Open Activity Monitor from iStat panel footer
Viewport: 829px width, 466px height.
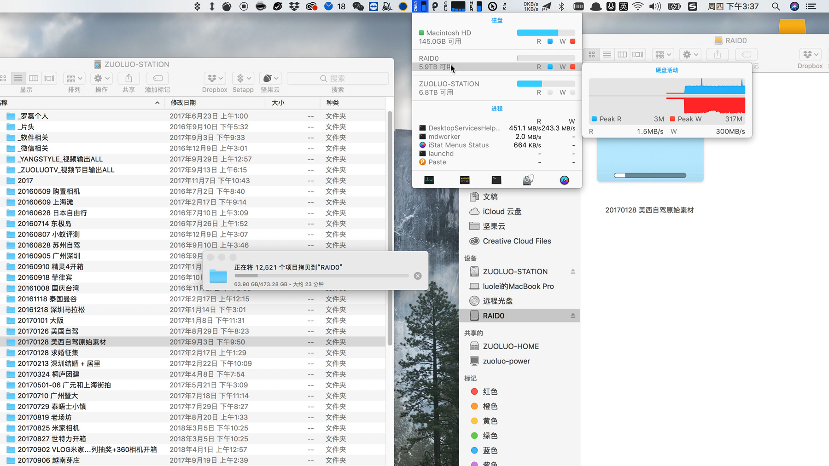[429, 180]
